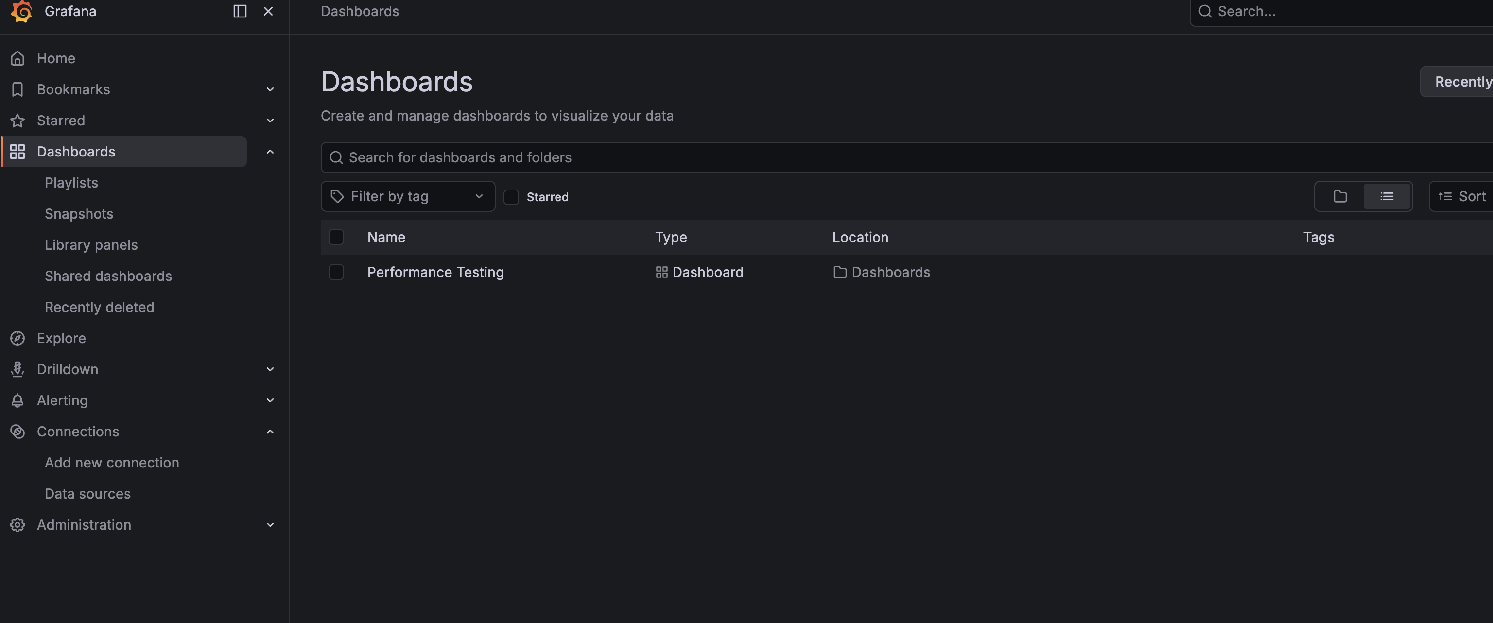The image size is (1493, 623).
Task: Click the Location column header
Action: tap(860, 237)
